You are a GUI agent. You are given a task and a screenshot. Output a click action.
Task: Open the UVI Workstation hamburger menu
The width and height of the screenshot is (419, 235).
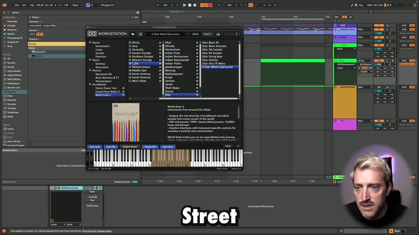coord(140,34)
